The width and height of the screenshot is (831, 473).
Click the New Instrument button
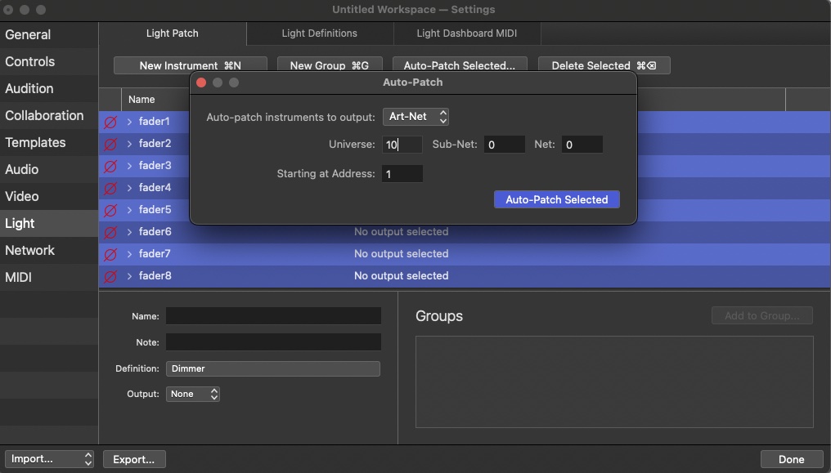pos(190,65)
